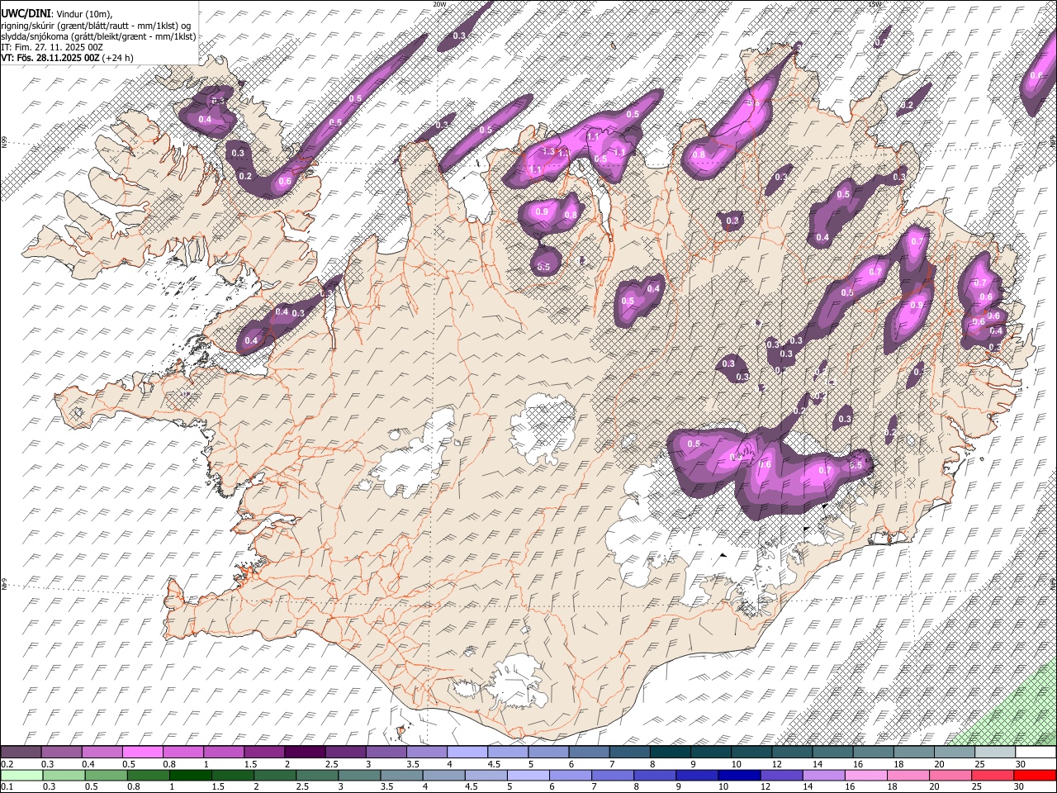Click the 'slydda/snjókoma (grátt/bleikt/grænt' description line
Viewport: 1057px width, 793px height.
tap(98, 36)
